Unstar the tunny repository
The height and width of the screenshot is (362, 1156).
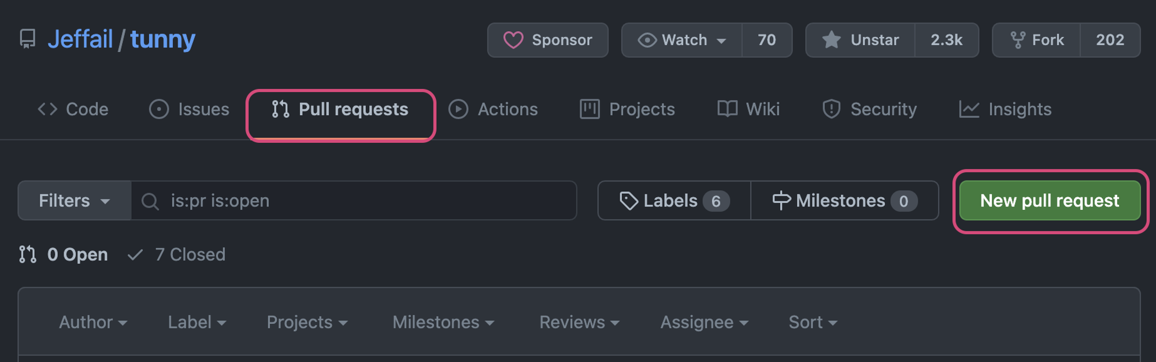860,40
